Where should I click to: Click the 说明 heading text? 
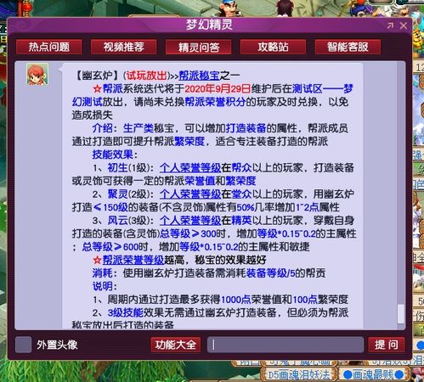[102, 286]
